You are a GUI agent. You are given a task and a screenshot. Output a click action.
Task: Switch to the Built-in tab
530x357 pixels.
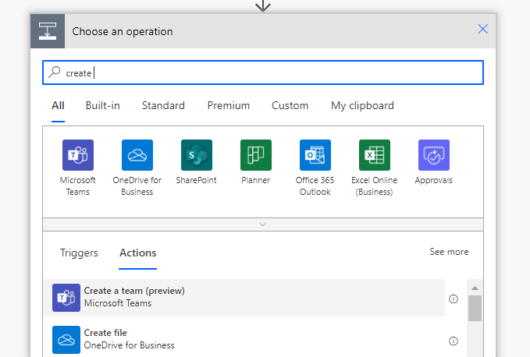pyautogui.click(x=103, y=106)
